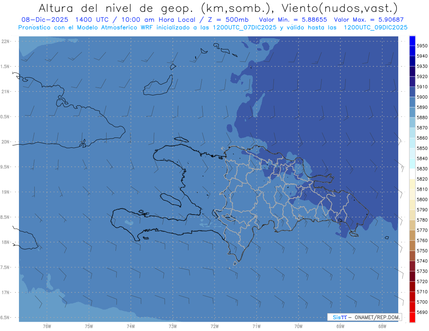Click the '5850' legend value

(422, 148)
